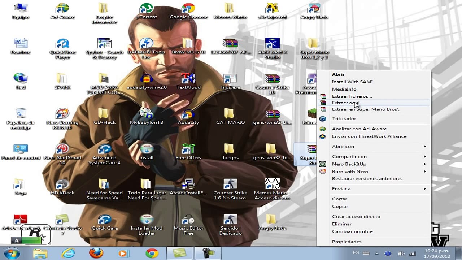Open Propiedades from the context menu
Screen dimensions: 462x260
tap(374, 242)
